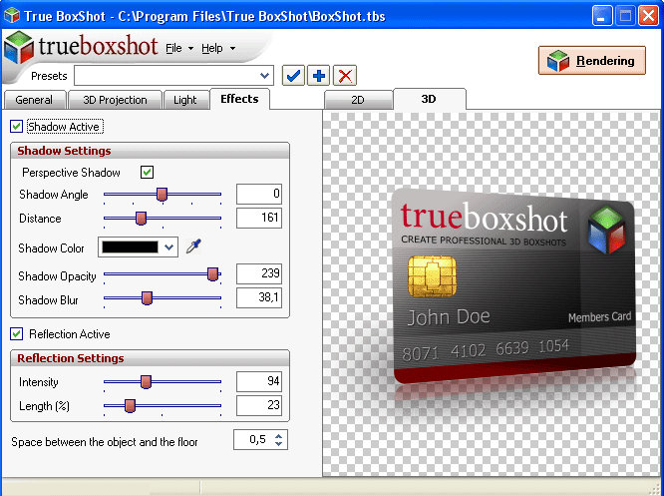Open the Presets dropdown list

264,76
